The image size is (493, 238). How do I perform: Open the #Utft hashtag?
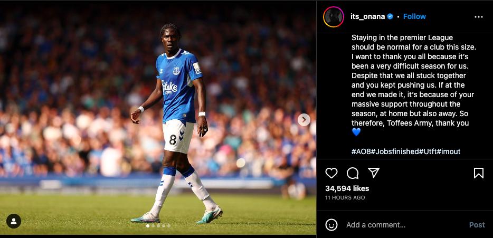tap(428, 151)
